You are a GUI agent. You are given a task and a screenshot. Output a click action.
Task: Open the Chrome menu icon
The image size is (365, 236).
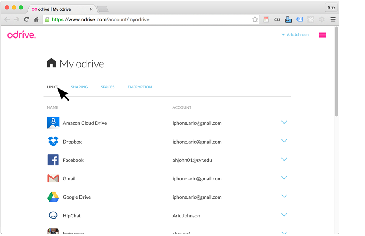[x=333, y=19]
